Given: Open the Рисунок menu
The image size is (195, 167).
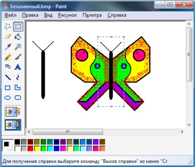Looking at the screenshot, I should click(x=67, y=15).
